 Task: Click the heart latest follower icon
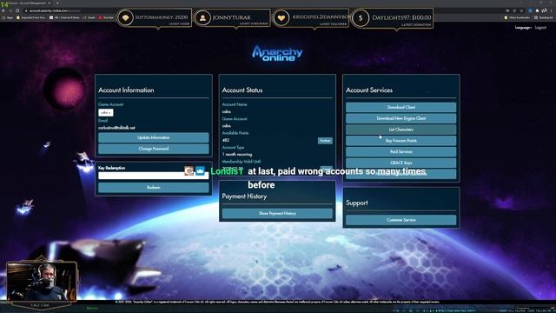click(281, 17)
